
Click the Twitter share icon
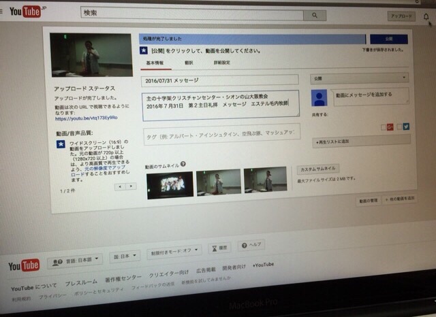point(406,127)
